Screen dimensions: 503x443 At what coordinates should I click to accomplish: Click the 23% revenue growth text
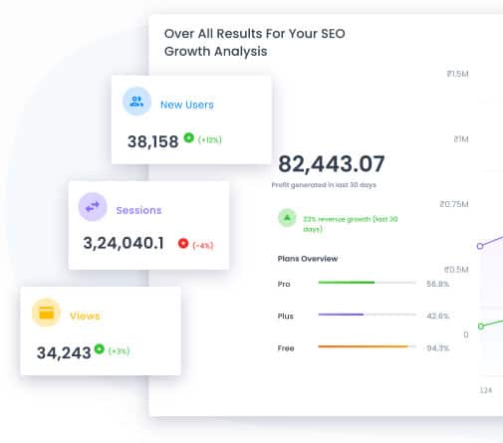pyautogui.click(x=351, y=224)
